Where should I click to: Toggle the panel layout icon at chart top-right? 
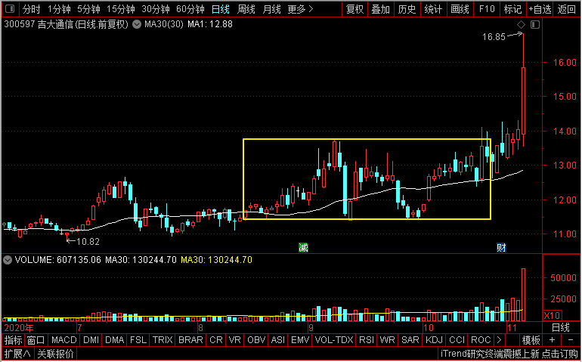tap(535, 25)
